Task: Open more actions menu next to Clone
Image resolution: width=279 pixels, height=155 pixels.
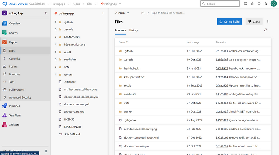Action: tap(268, 22)
